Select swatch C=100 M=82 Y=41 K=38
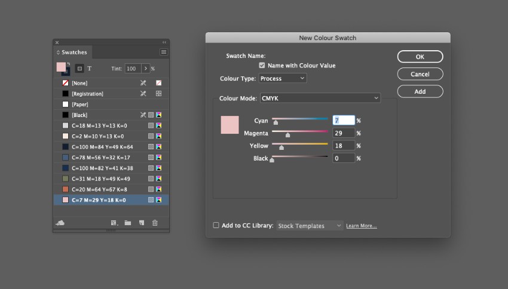The width and height of the screenshot is (508, 289). (111, 168)
